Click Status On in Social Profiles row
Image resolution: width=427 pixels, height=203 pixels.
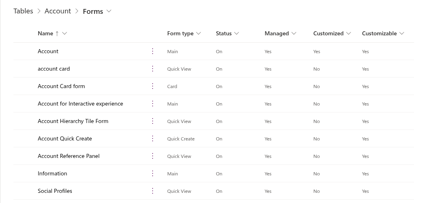[x=219, y=191]
